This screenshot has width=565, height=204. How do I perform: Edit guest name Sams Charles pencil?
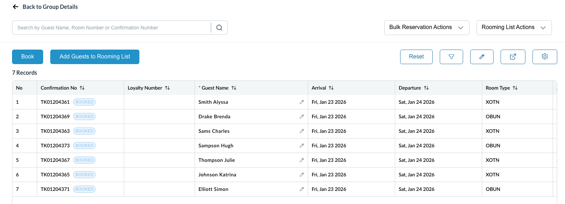coord(302,131)
